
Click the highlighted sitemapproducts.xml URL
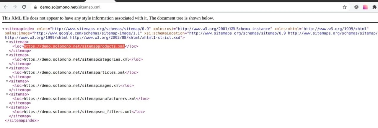(x=74, y=46)
